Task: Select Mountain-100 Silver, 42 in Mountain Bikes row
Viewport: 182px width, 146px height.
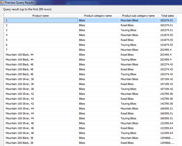Action: point(41,94)
